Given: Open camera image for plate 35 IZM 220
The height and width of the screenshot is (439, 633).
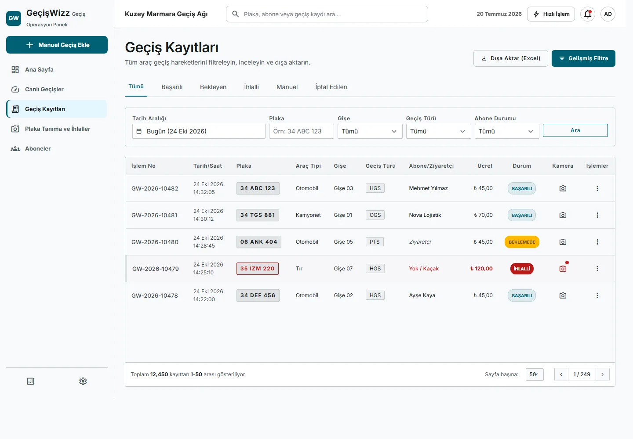Looking at the screenshot, I should [563, 269].
